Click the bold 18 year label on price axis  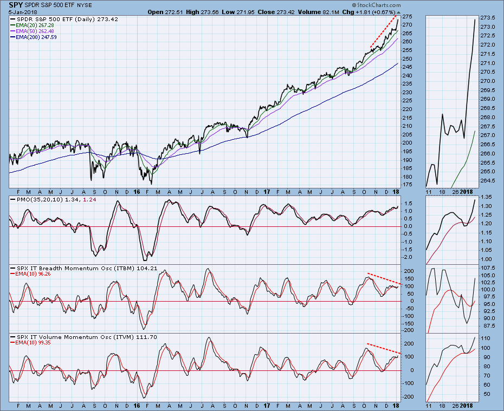click(x=396, y=192)
